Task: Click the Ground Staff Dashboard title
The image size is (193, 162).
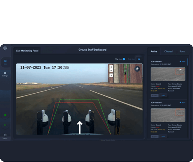Action: (92, 50)
